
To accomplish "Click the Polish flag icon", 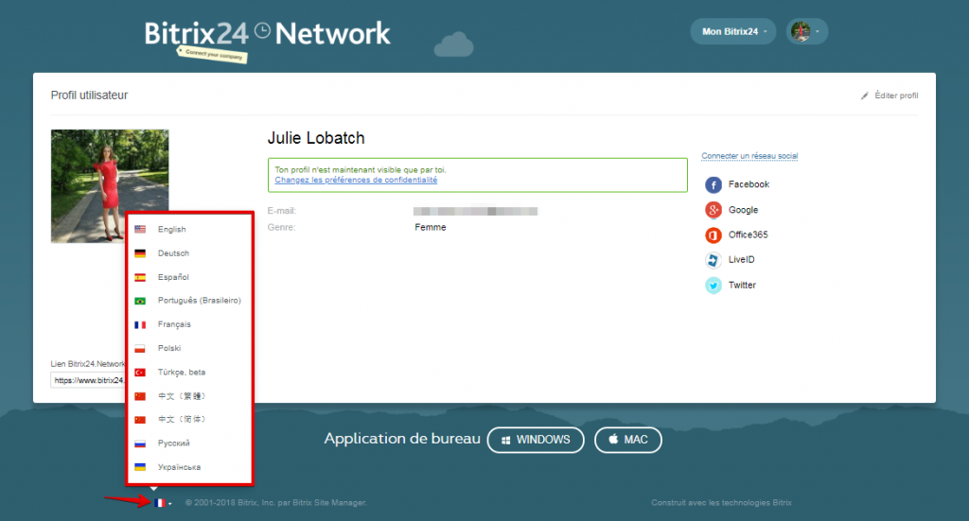I will pos(140,348).
